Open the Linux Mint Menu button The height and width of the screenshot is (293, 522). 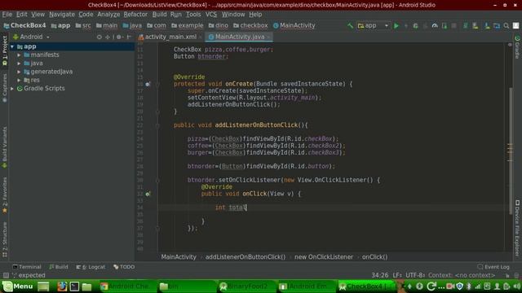pyautogui.click(x=18, y=286)
